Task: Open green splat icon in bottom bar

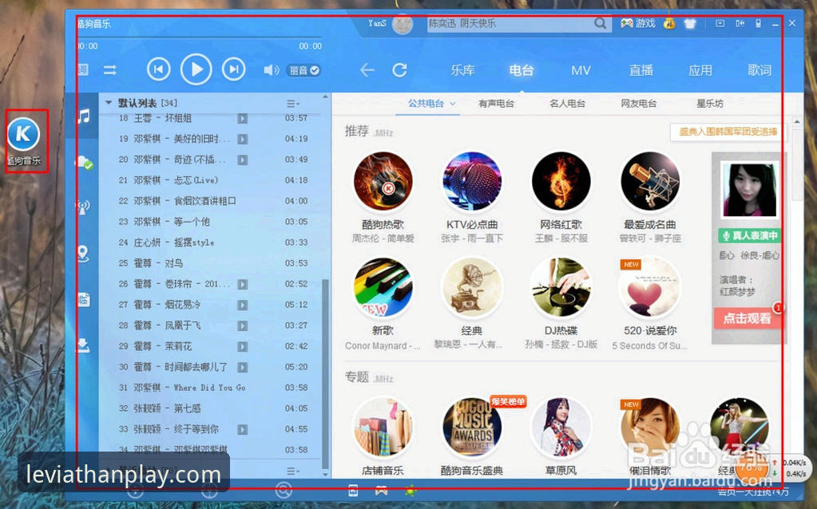Action: (410, 491)
